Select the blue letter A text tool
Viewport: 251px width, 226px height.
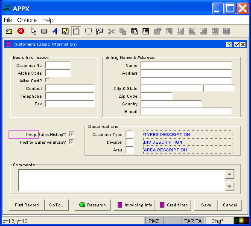tap(55, 31)
